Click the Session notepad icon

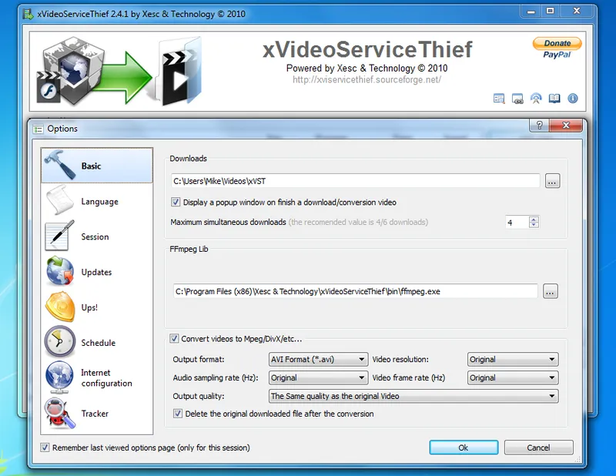(x=60, y=237)
